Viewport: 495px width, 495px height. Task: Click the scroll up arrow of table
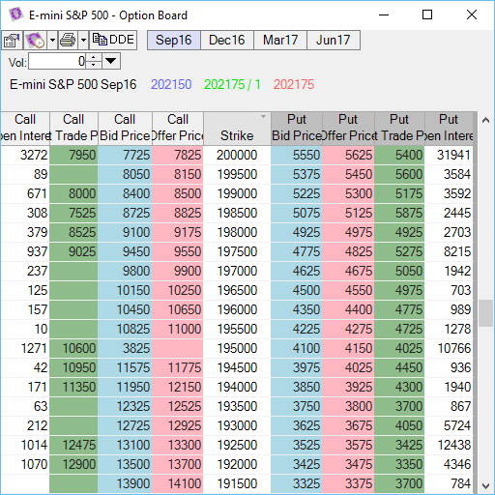pos(485,121)
